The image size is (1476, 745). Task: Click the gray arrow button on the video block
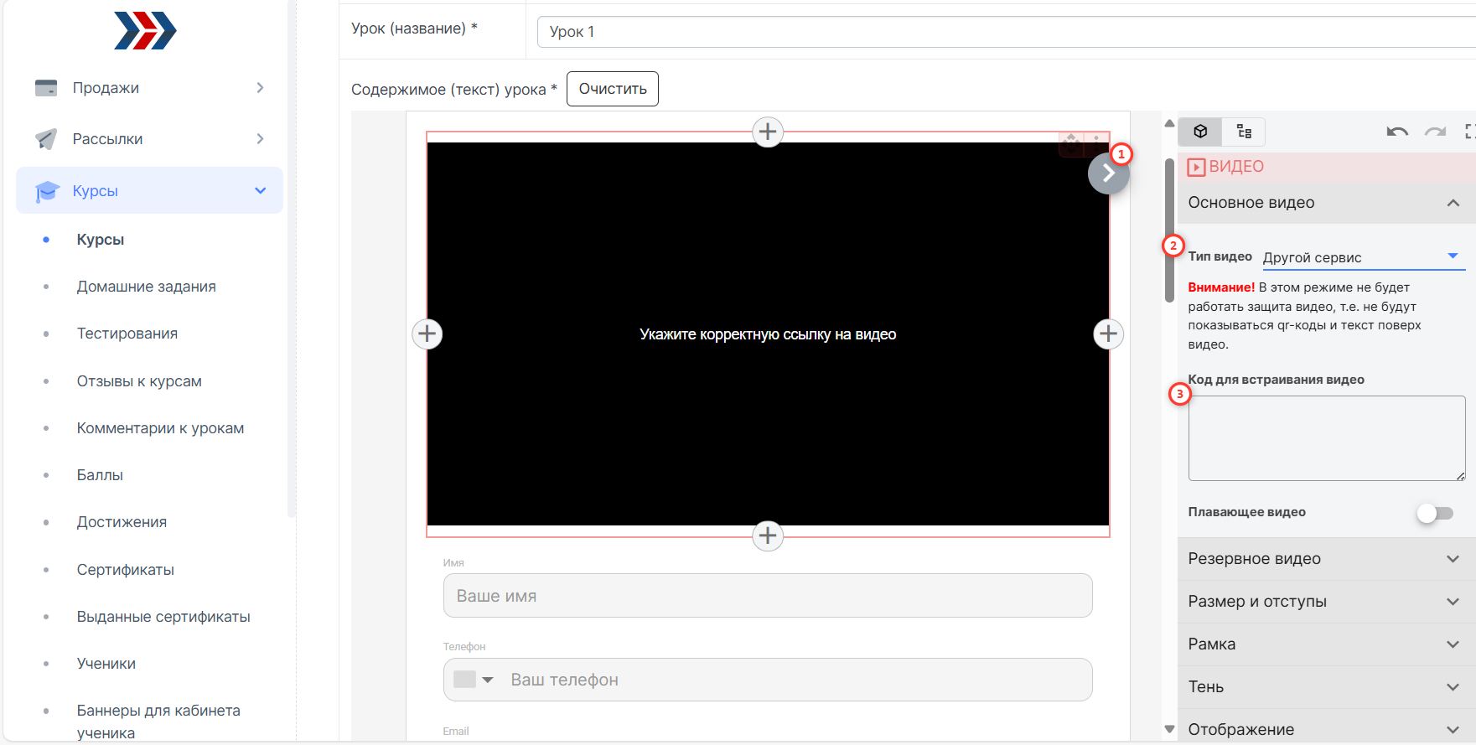coord(1108,173)
